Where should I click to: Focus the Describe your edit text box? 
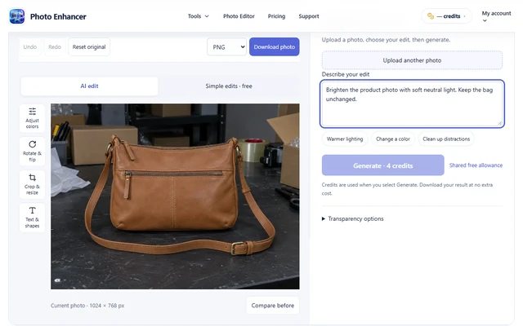tap(412, 104)
